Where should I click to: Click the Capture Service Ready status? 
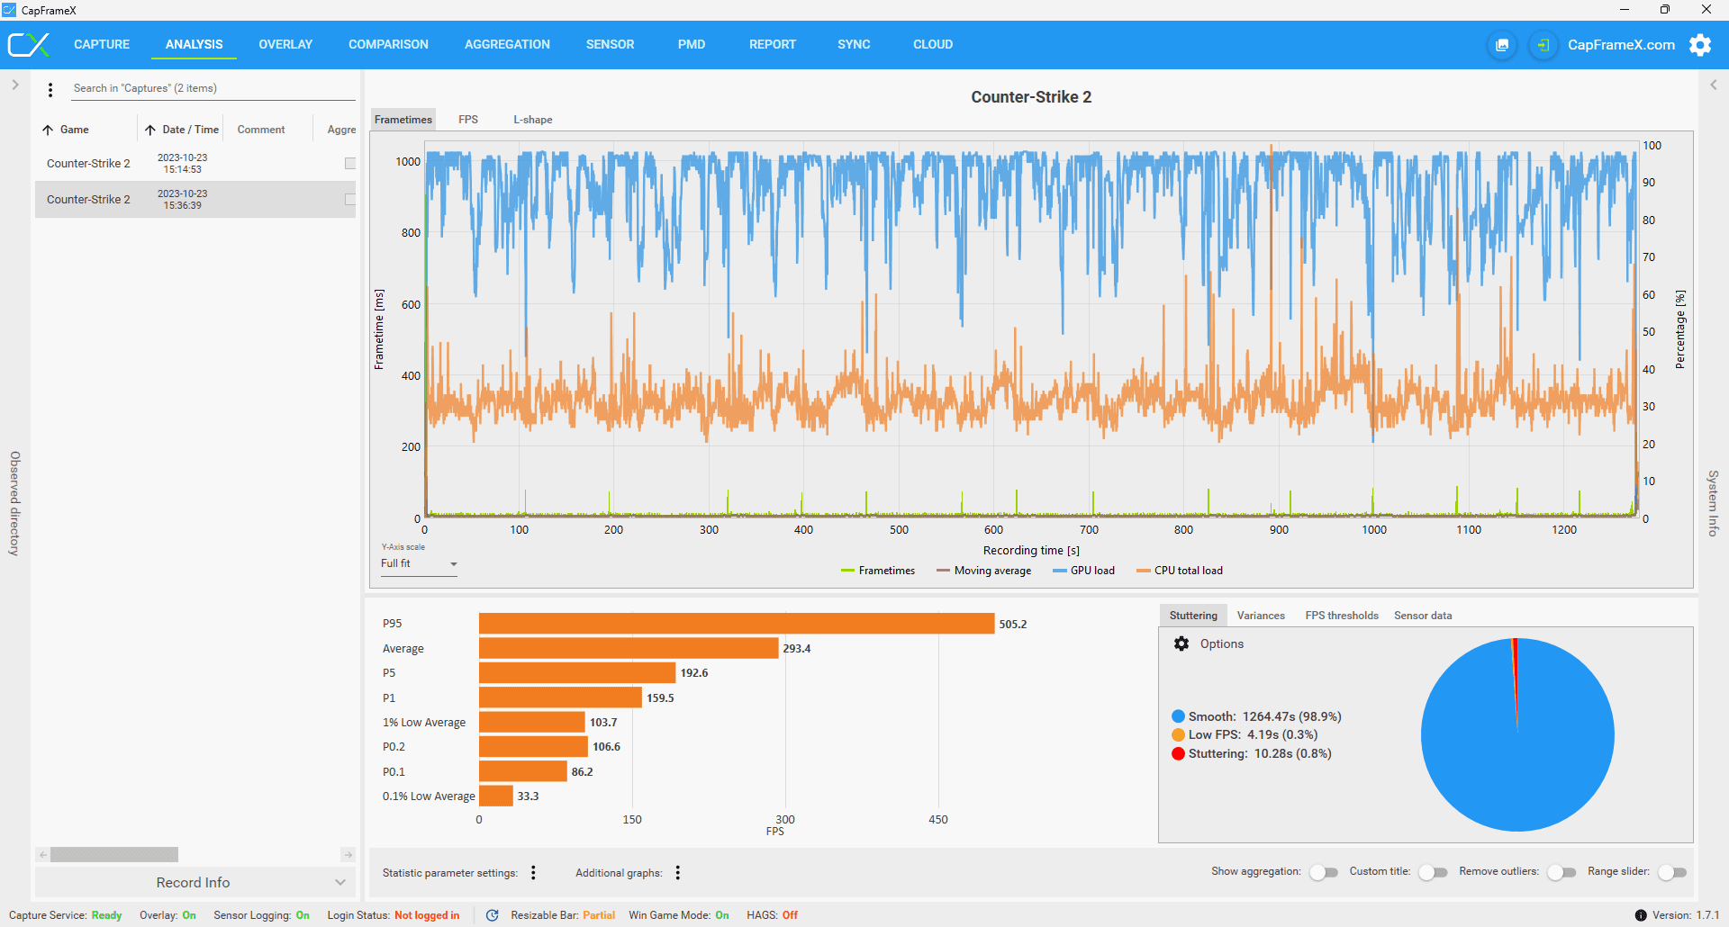[65, 915]
